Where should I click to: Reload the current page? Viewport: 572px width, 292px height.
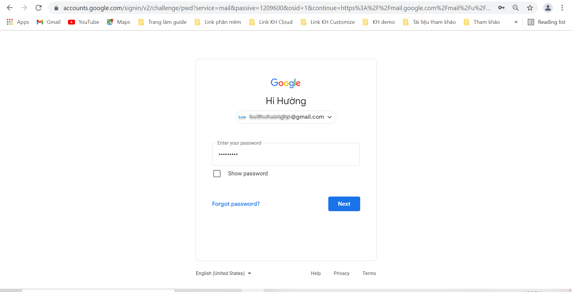[38, 8]
